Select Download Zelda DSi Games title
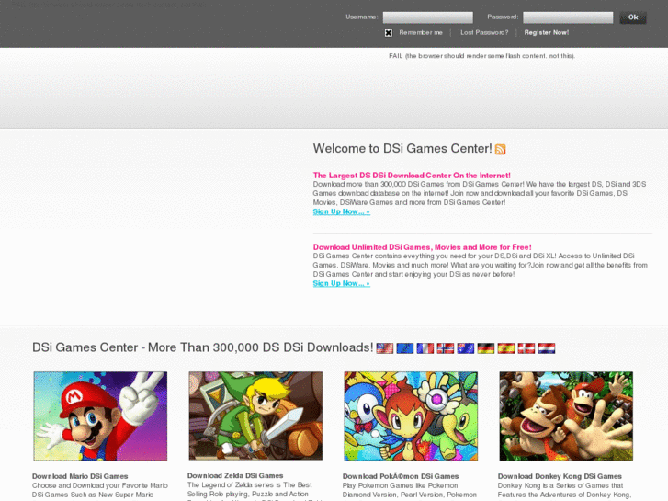Image resolution: width=668 pixels, height=501 pixels. (x=235, y=475)
